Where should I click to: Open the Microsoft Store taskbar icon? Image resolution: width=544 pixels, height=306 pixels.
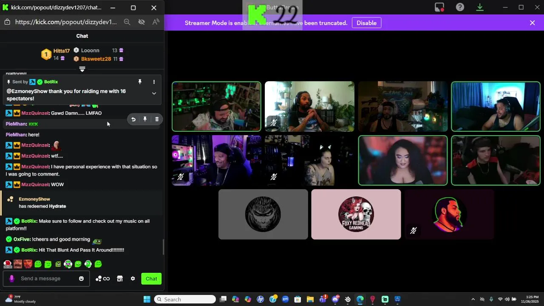297,299
